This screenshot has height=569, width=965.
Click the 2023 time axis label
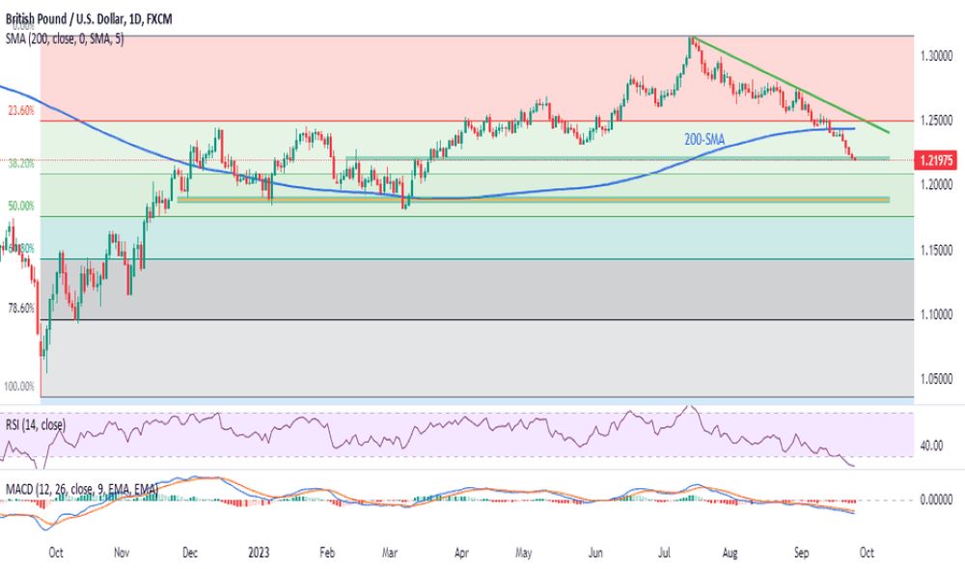click(259, 553)
